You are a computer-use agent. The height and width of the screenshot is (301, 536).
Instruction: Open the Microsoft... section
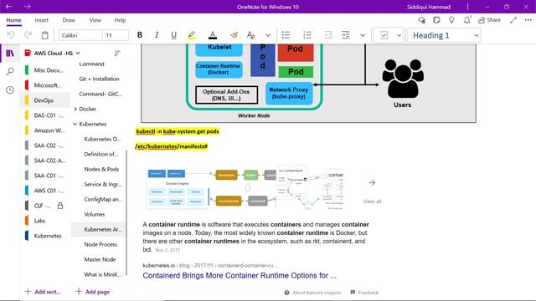pos(44,85)
